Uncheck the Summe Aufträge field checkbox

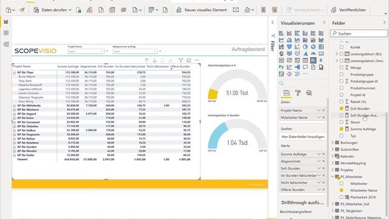coord(342,129)
